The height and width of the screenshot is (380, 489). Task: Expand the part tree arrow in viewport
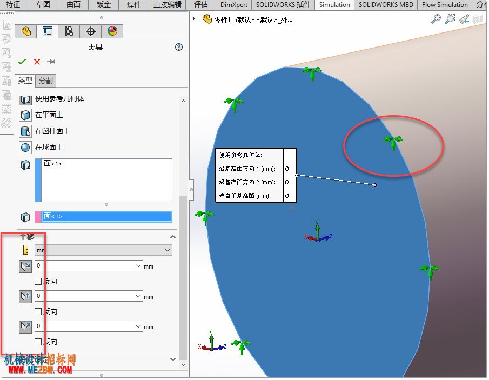tap(194, 19)
